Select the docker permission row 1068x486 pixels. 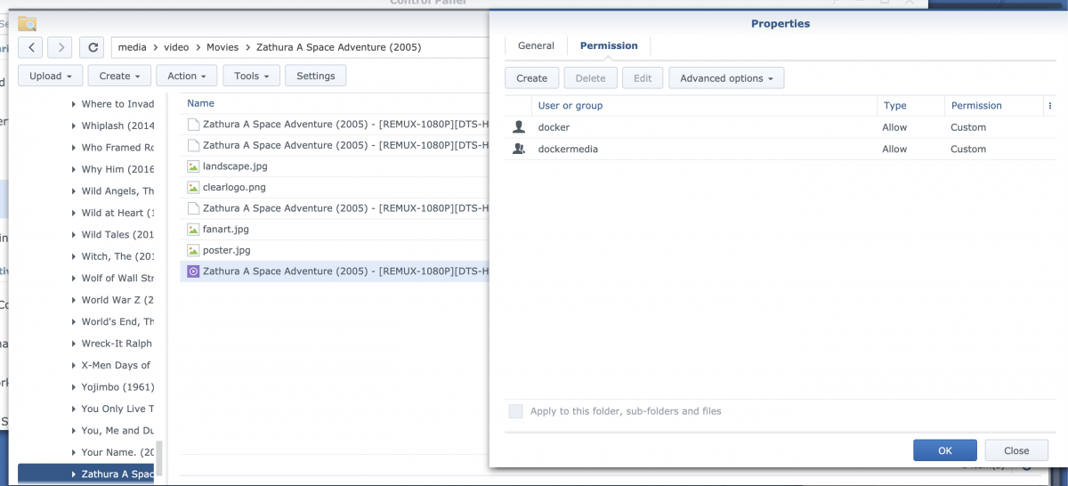(781, 127)
